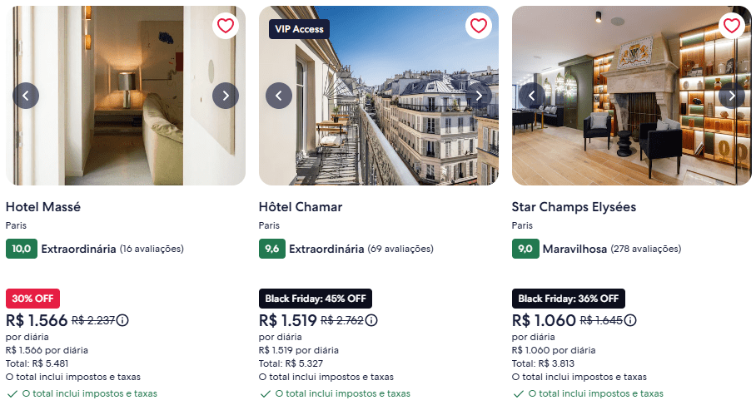Click the Black Friday: 45% OFF badge

pos(316,299)
